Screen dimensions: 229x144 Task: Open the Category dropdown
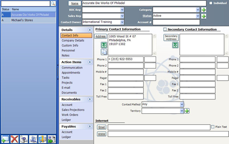tap(198, 10)
